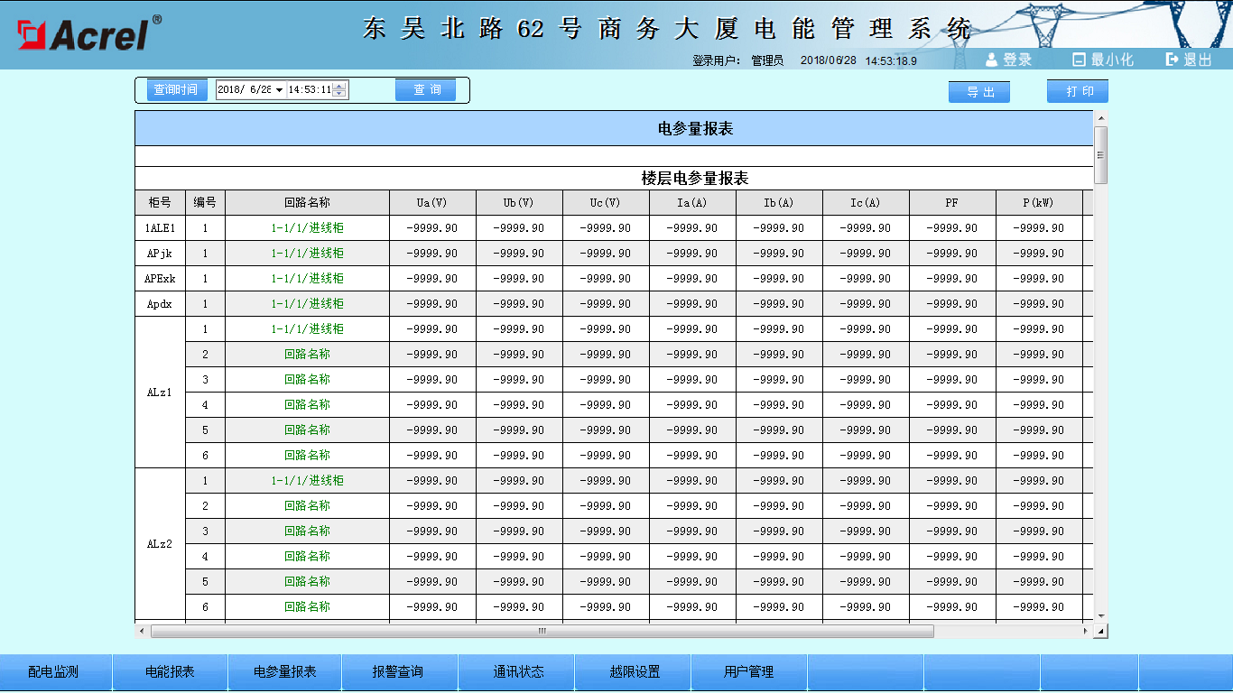Viewport: 1233px width, 693px height.
Task: Click the 退出 exit icon
Action: click(1173, 60)
